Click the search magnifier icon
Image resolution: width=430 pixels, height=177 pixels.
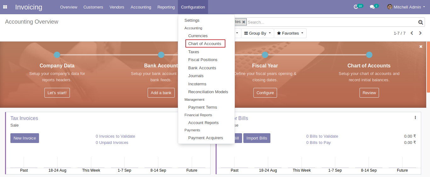pos(421,22)
